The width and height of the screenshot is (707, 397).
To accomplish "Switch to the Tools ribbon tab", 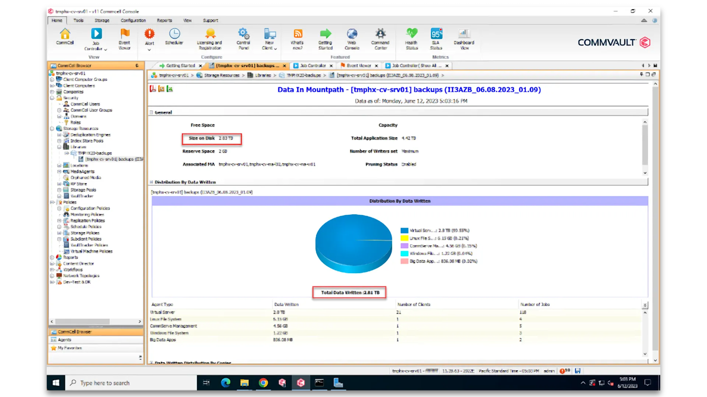I will [x=79, y=20].
